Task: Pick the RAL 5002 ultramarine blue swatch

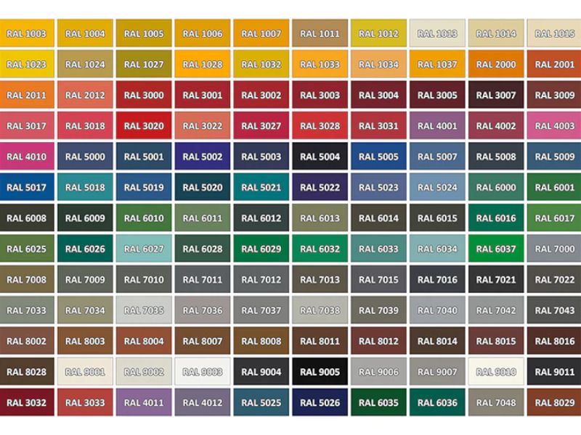Action: click(203, 157)
